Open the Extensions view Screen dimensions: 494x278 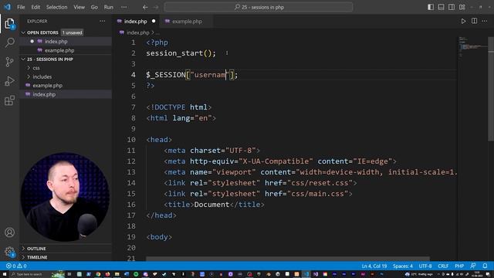click(x=9, y=100)
